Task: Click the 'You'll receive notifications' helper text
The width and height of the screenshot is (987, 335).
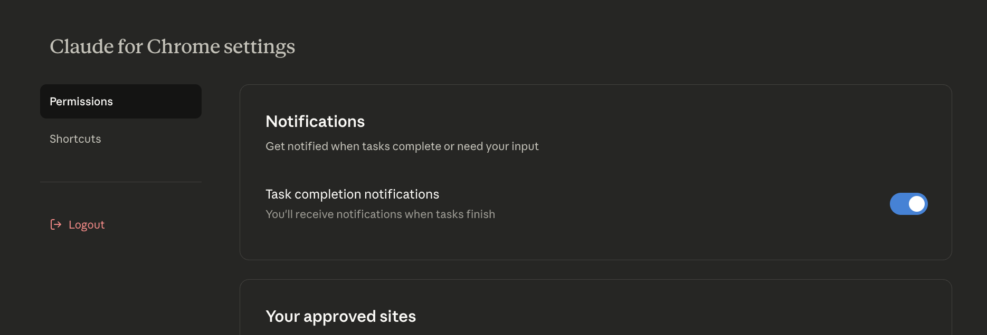Action: [x=380, y=214]
